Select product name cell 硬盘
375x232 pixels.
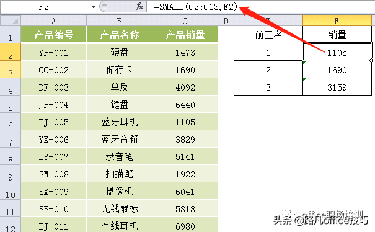coord(120,52)
